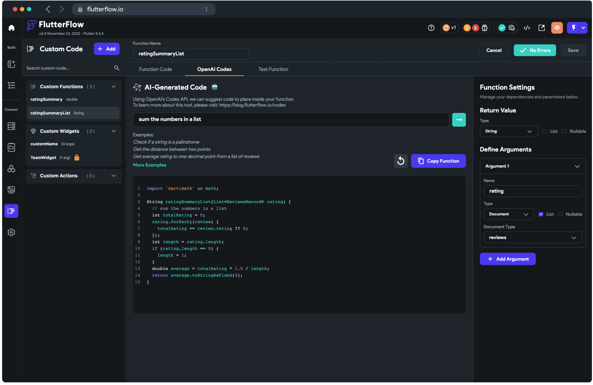Collapse the Custom Widgets section
593x385 pixels.
pyautogui.click(x=113, y=131)
